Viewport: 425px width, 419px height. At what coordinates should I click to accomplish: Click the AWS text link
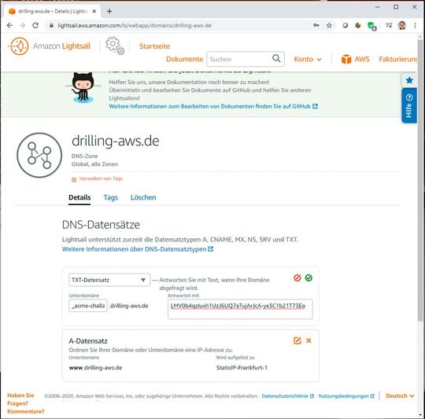[x=362, y=59]
